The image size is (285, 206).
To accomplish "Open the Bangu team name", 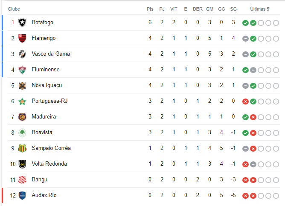I will pyautogui.click(x=39, y=180).
